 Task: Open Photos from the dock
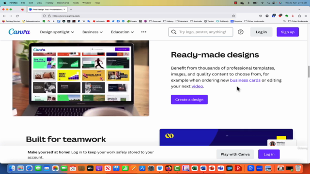55,168
